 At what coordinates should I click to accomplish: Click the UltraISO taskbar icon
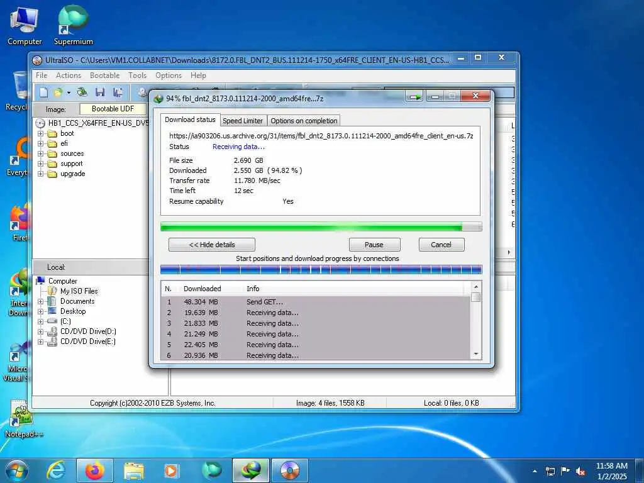pos(290,470)
